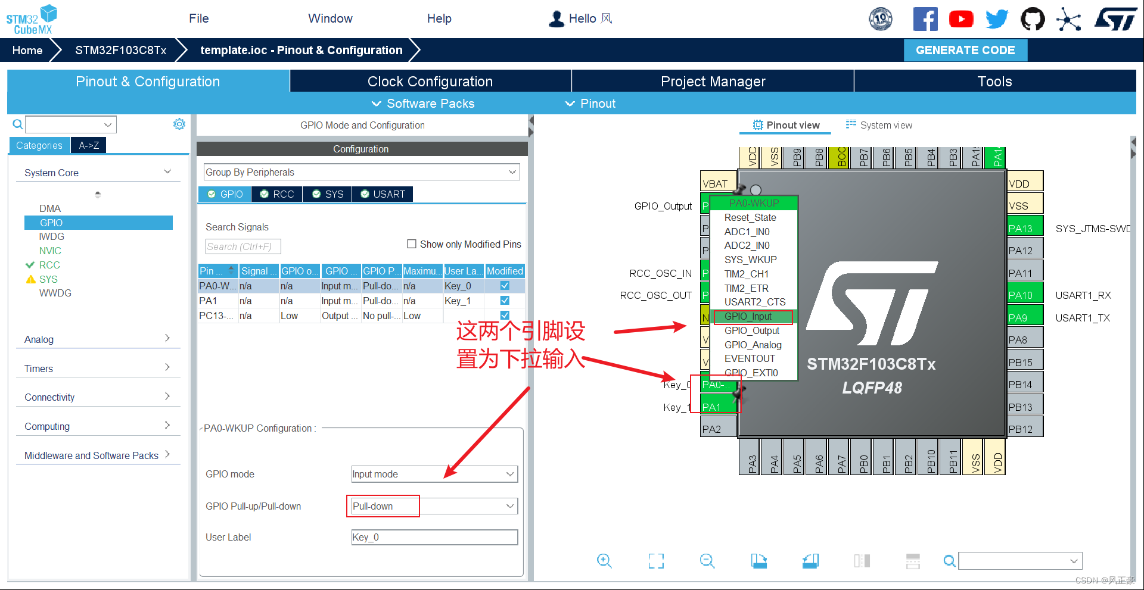Switch to Project Manager tab
Screen dimensions: 1144x590
(713, 82)
